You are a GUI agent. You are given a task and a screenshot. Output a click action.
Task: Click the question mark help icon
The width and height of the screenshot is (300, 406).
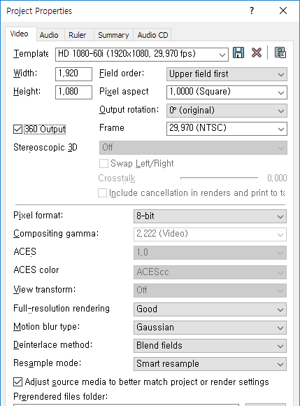(252, 10)
